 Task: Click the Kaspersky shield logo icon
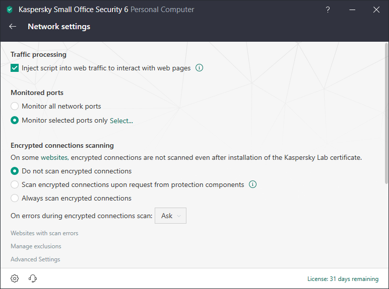point(10,10)
